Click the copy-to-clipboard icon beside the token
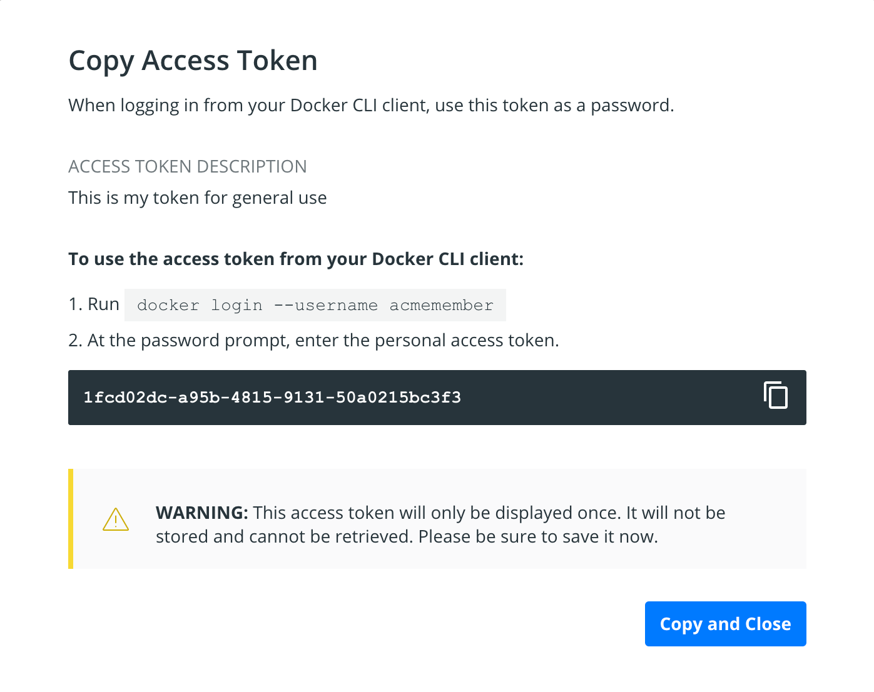The image size is (874, 692). tap(776, 396)
